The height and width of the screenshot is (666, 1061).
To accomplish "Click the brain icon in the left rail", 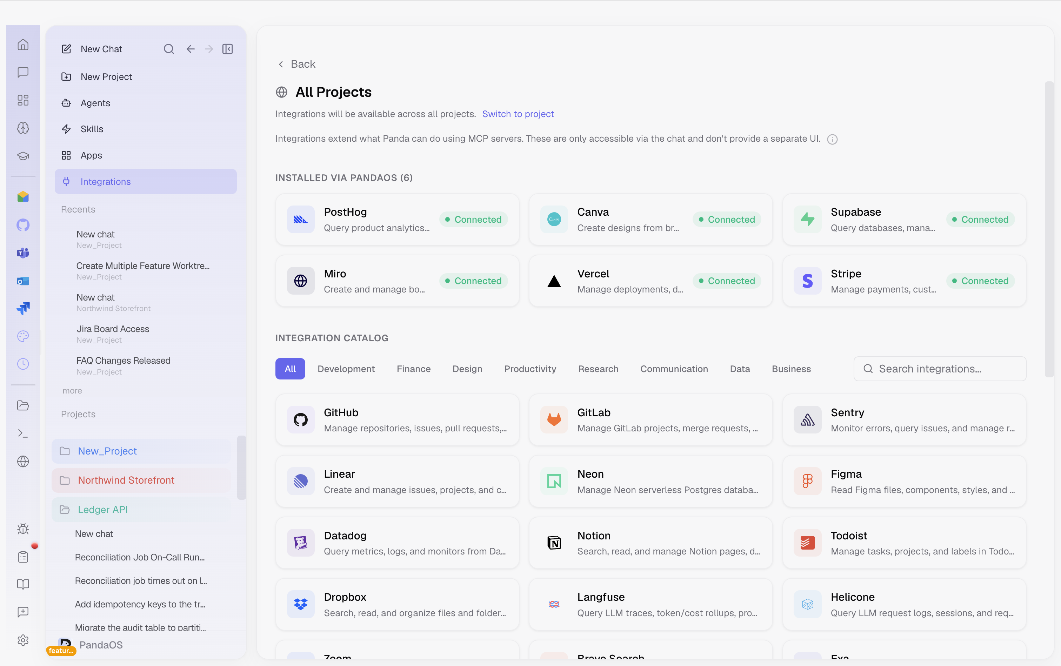I will (x=23, y=128).
